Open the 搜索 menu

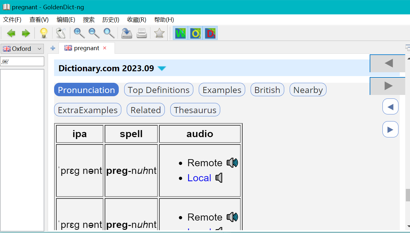[89, 20]
